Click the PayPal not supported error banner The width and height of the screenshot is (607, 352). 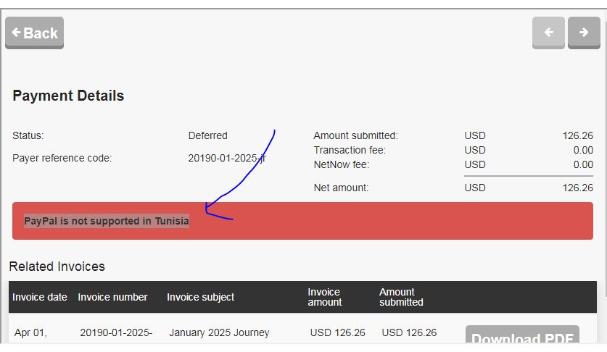[x=302, y=221]
